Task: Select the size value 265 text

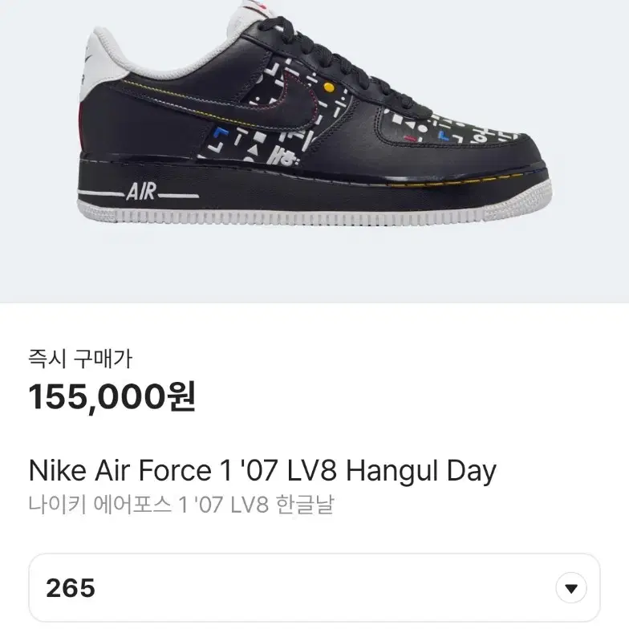Action: (x=71, y=588)
